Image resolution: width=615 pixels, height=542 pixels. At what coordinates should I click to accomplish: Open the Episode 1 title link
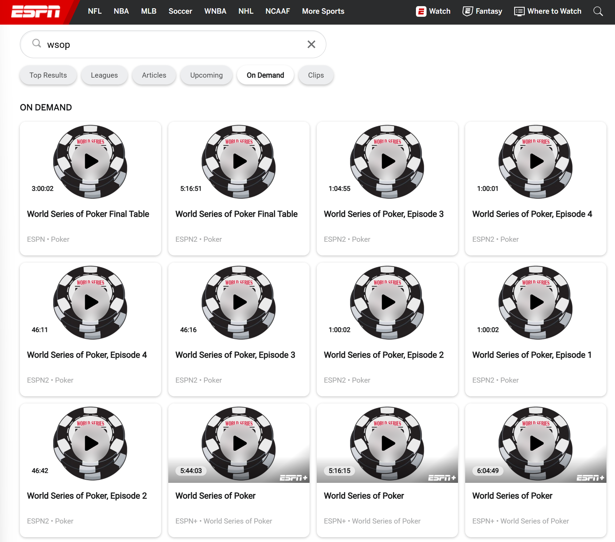click(x=532, y=355)
